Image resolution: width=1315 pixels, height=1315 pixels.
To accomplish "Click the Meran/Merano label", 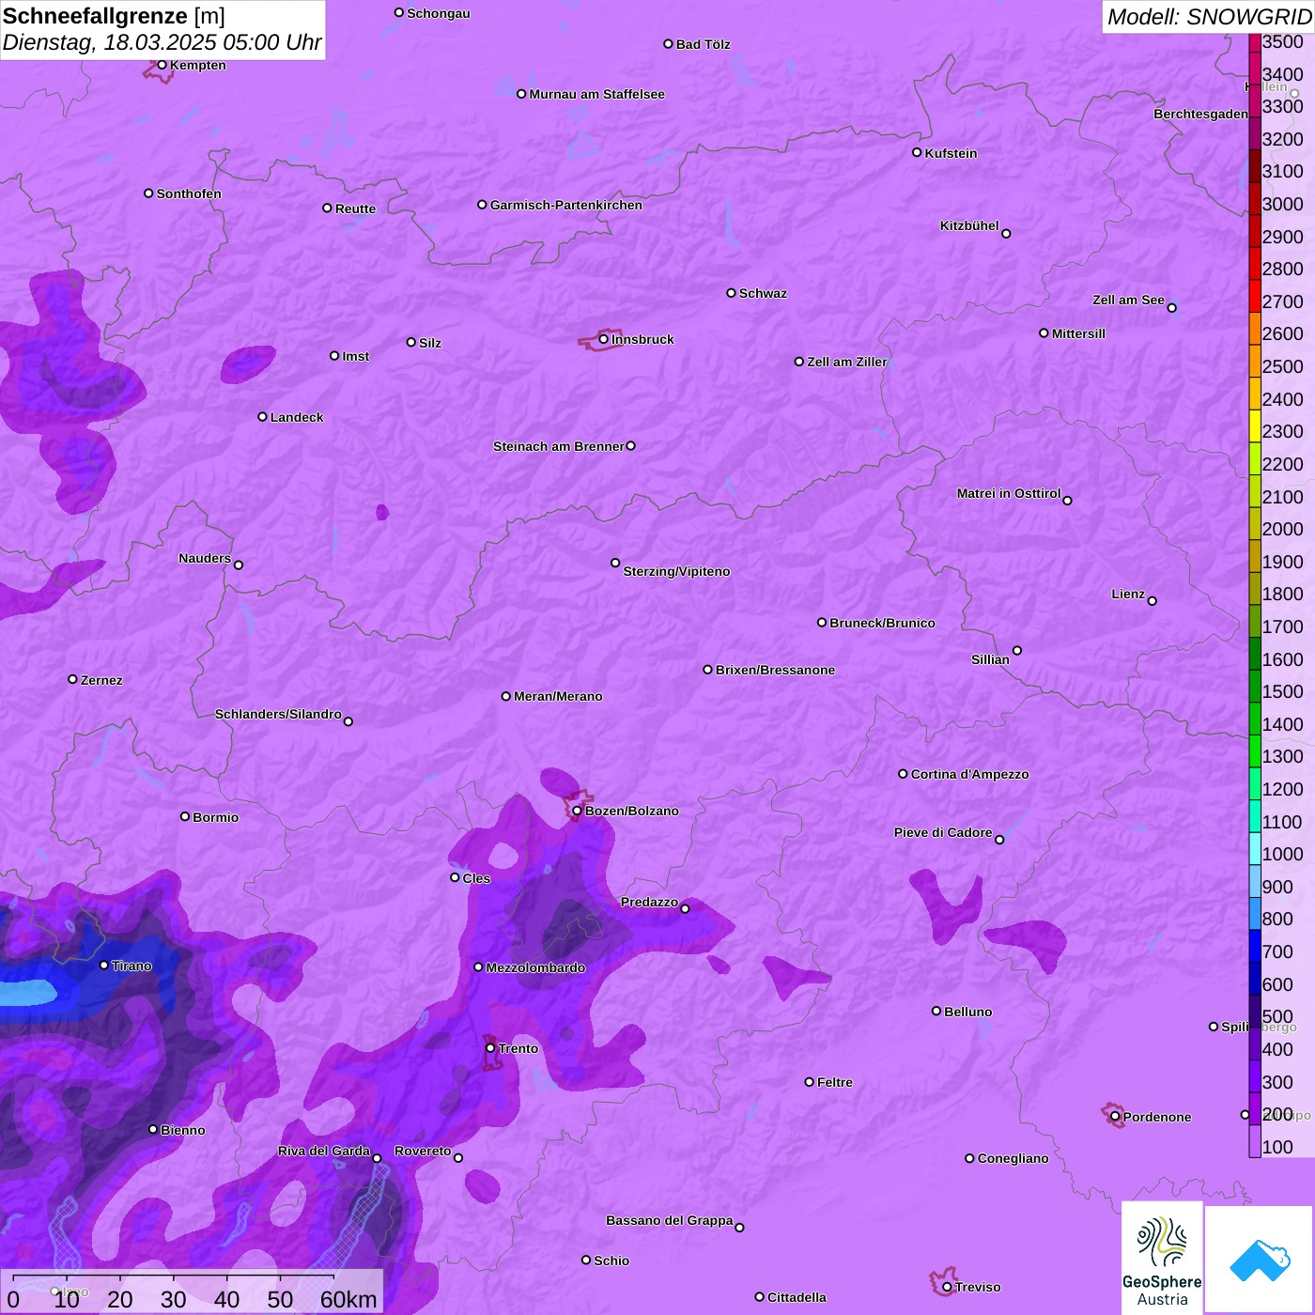I will [x=558, y=696].
